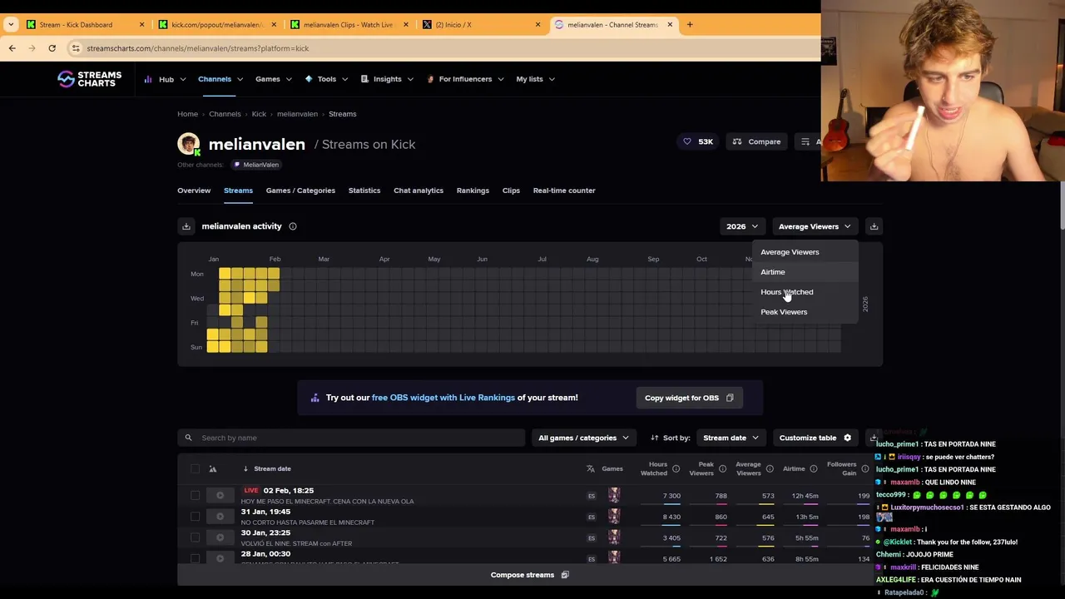This screenshot has height=599, width=1065.
Task: Show info for Average Viewers column
Action: pyautogui.click(x=770, y=469)
